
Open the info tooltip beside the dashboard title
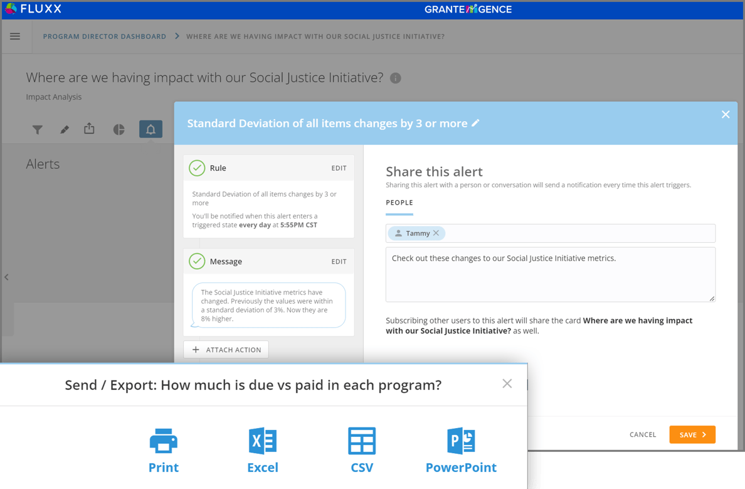pyautogui.click(x=395, y=78)
